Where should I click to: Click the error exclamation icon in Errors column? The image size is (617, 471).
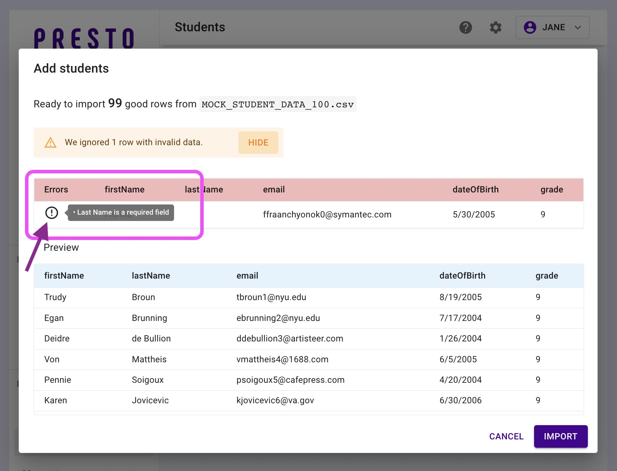point(51,213)
